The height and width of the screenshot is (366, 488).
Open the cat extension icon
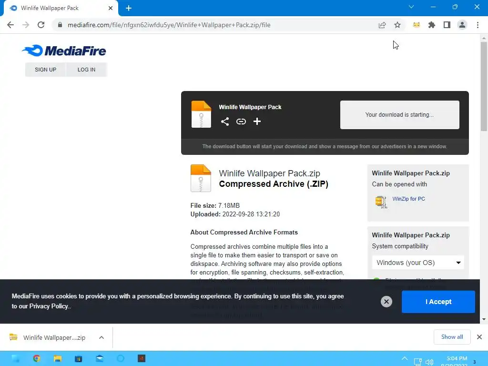(x=417, y=25)
